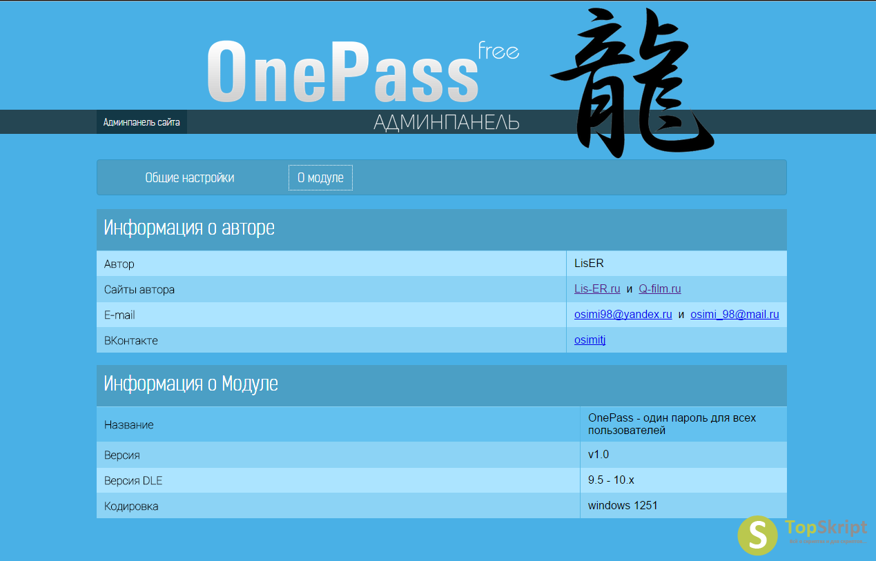The image size is (876, 561).
Task: Click the Версия row label
Action: 122,455
